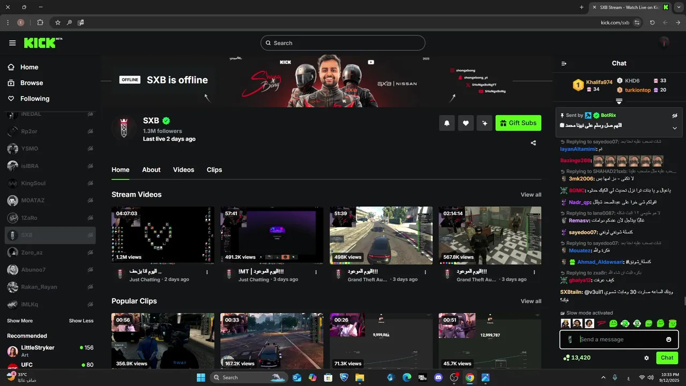The image size is (686, 386).
Task: Switch to the Home tab
Action: point(121,169)
